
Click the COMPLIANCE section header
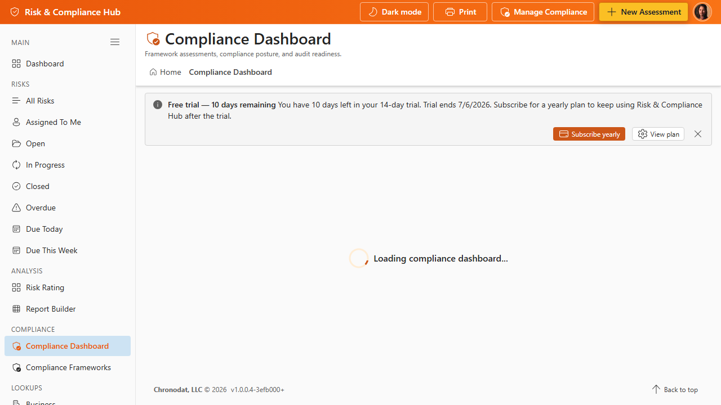33,329
